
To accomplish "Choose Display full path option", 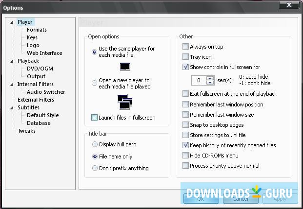I will pyautogui.click(x=95, y=144).
